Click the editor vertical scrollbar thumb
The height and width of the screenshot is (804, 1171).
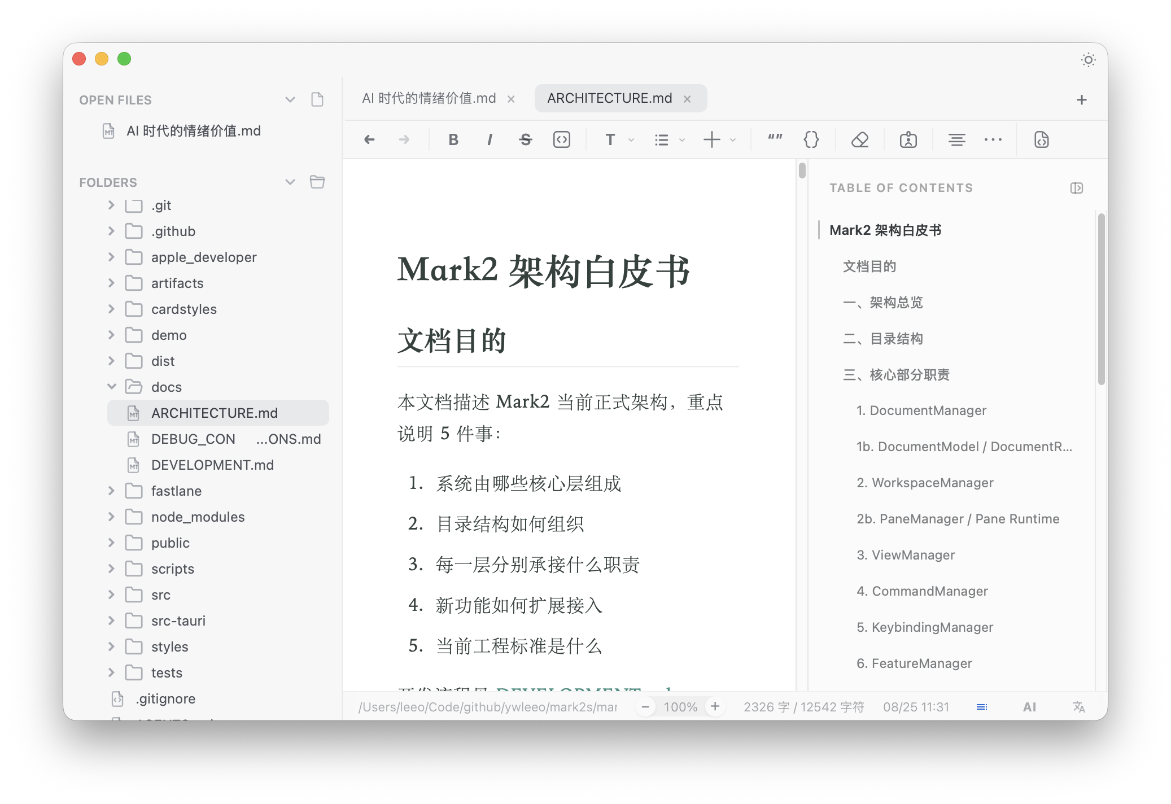click(802, 170)
